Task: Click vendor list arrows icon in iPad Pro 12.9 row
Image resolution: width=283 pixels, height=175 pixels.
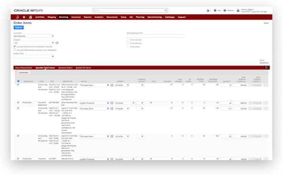Action: [108, 85]
